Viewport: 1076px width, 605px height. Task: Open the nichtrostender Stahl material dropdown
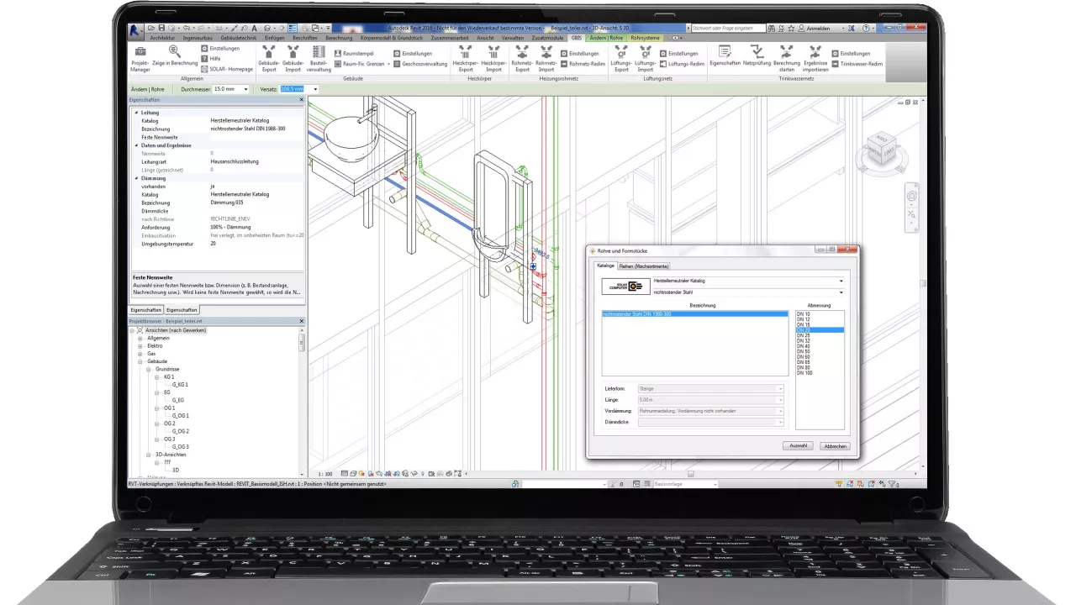[841, 292]
